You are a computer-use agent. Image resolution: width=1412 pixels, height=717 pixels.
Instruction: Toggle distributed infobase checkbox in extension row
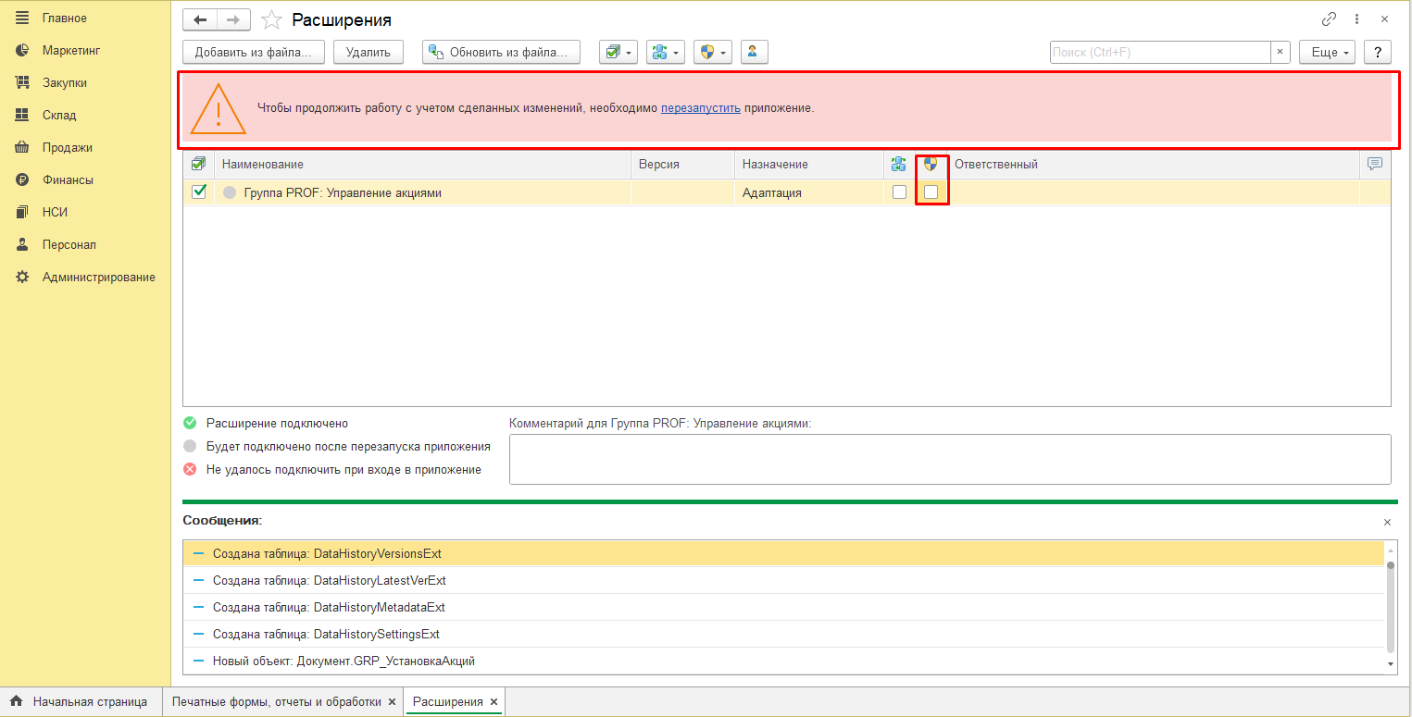899,192
